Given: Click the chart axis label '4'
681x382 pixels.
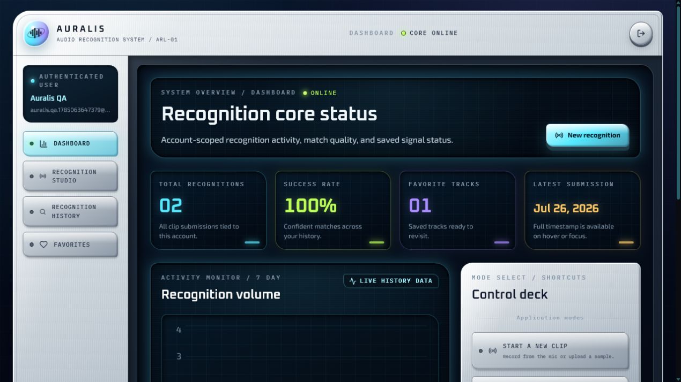Looking at the screenshot, I should click(179, 330).
